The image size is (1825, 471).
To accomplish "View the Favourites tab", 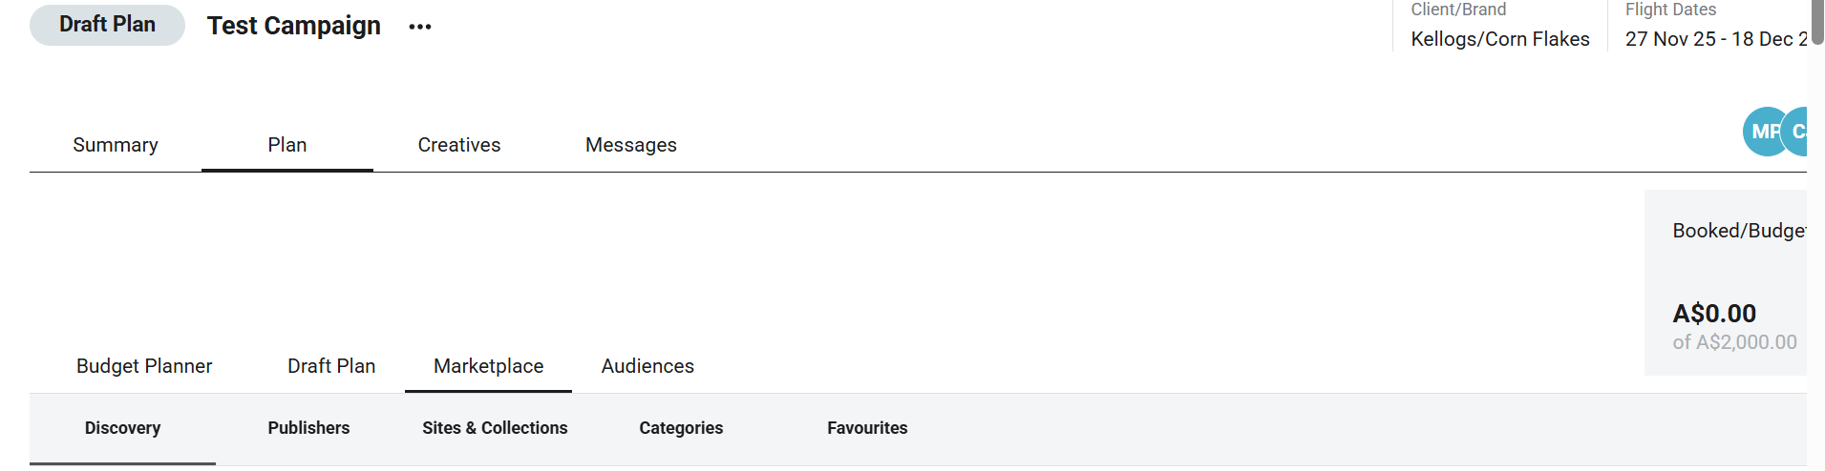I will 867,428.
